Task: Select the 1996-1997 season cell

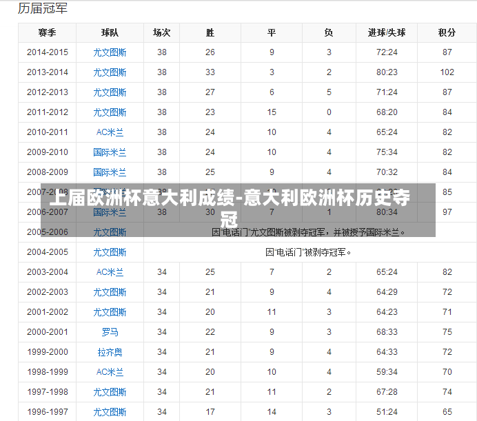Action: pyautogui.click(x=47, y=412)
